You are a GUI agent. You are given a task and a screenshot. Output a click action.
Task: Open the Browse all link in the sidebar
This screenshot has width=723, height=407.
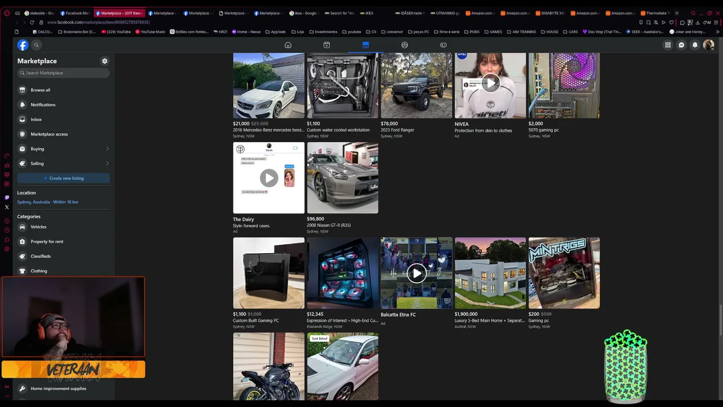[x=63, y=90]
